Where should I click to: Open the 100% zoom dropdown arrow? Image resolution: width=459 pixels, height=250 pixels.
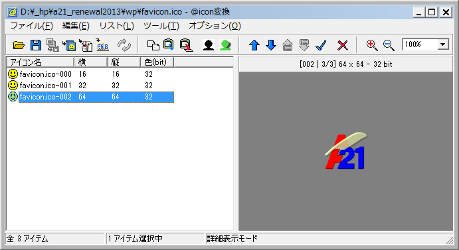click(443, 44)
